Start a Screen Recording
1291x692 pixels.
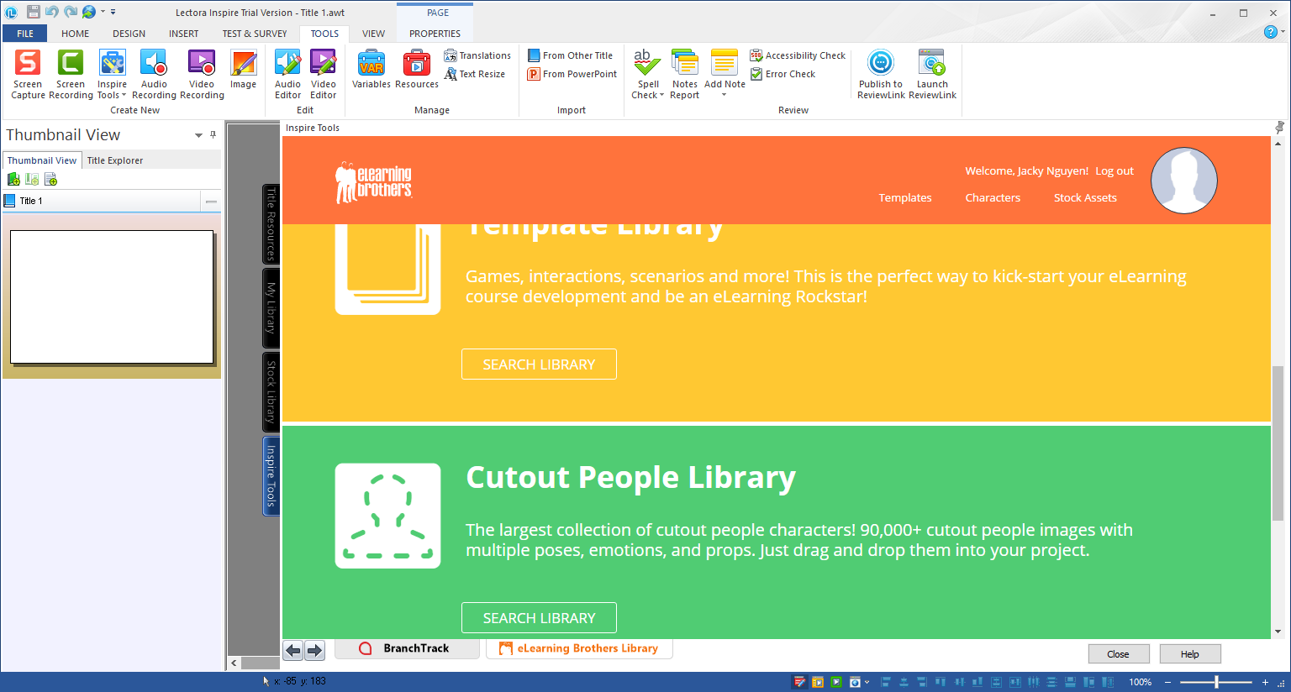point(71,73)
